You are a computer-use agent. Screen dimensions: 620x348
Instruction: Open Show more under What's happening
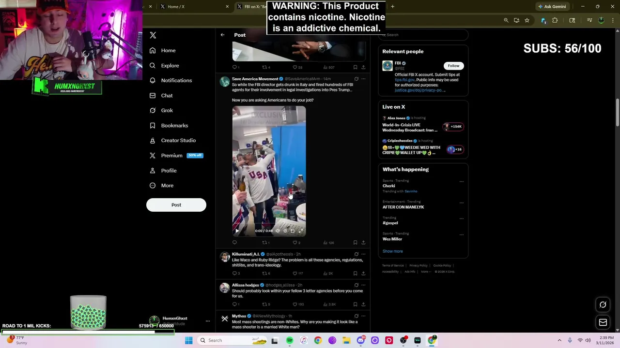tap(392, 251)
